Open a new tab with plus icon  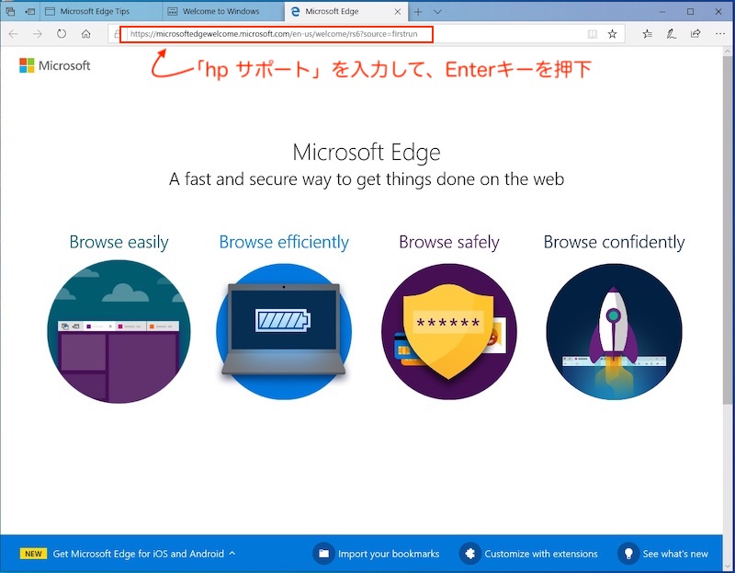click(x=418, y=12)
